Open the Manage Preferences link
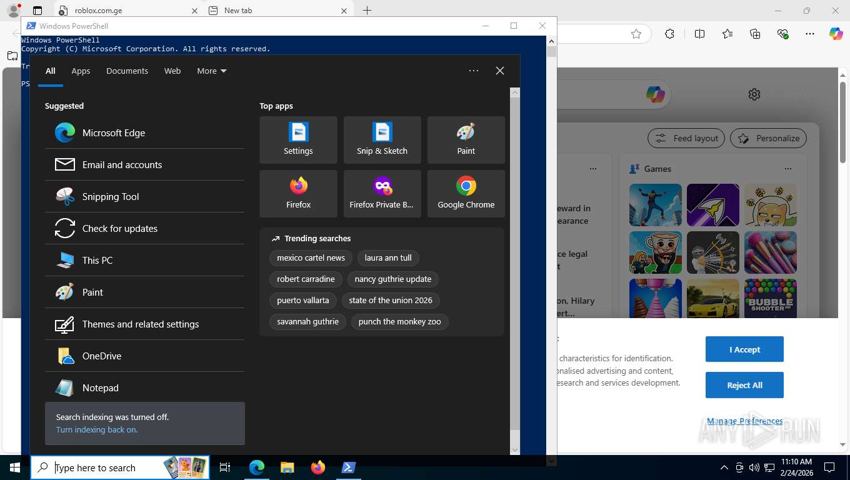The height and width of the screenshot is (480, 850). pyautogui.click(x=744, y=421)
